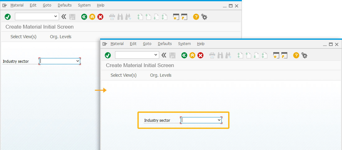Open the back window's system menu icon left of Material
The width and height of the screenshot is (342, 150).
point(5,6)
